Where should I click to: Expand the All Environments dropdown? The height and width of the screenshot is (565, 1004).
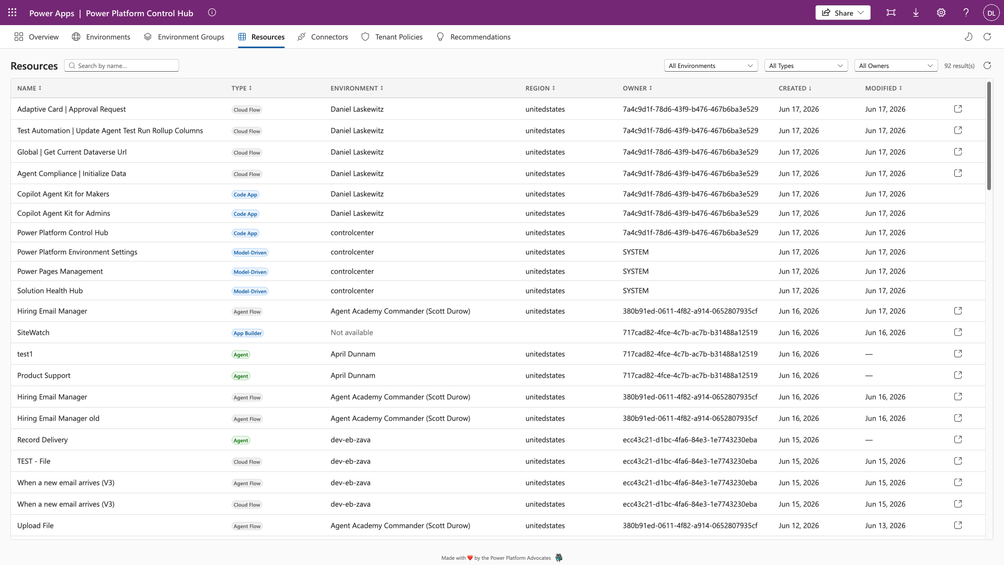[711, 65]
